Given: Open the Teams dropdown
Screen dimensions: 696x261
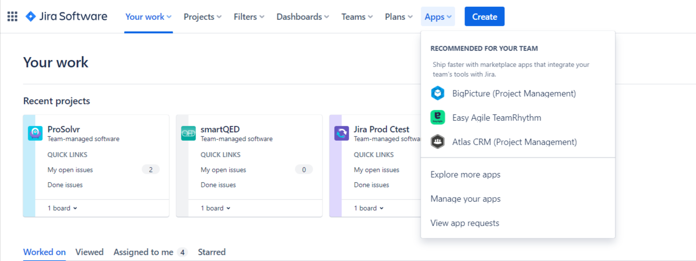Looking at the screenshot, I should [357, 16].
